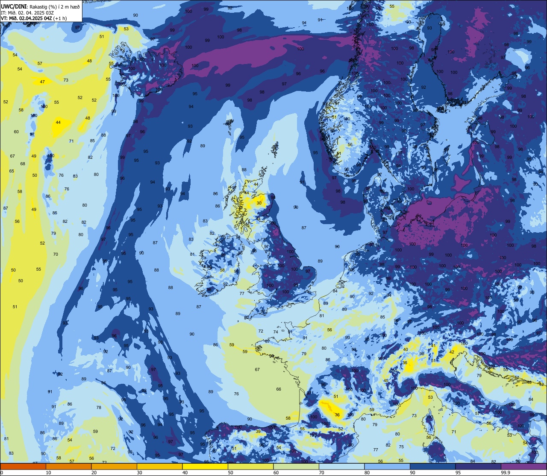This screenshot has width=547, height=476.
Task: Click the legend tick label 20
Action: click(94, 473)
